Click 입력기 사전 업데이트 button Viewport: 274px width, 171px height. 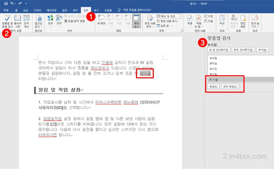pyautogui.click(x=75, y=16)
